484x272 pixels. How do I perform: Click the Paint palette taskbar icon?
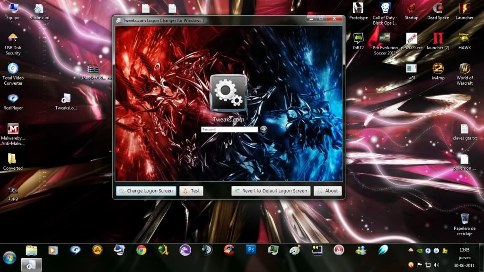coord(295,250)
